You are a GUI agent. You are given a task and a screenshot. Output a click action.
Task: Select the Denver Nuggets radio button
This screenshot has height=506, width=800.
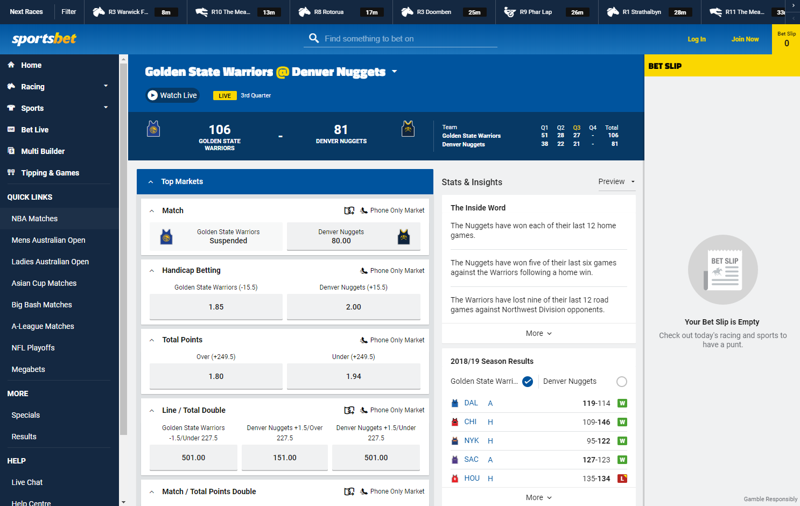tap(621, 382)
